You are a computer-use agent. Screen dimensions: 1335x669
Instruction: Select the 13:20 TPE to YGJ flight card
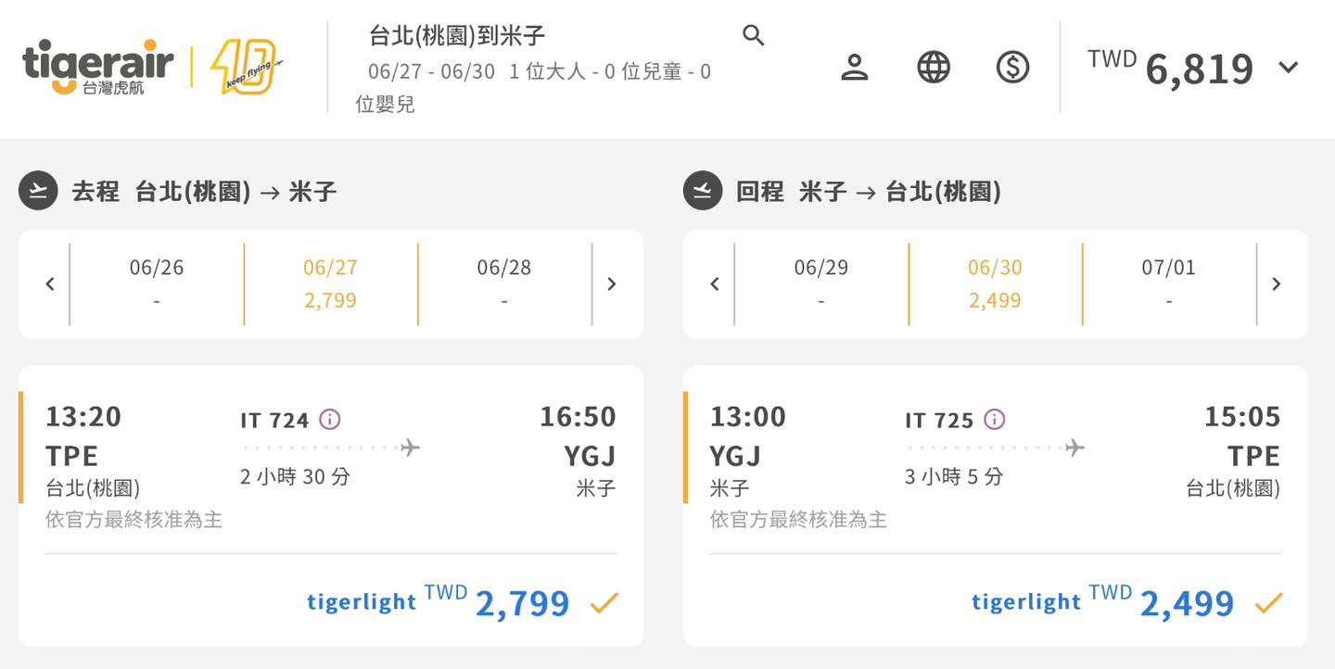click(x=330, y=463)
